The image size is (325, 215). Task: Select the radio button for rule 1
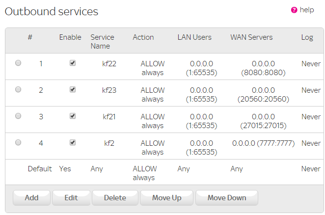pyautogui.click(x=18, y=63)
